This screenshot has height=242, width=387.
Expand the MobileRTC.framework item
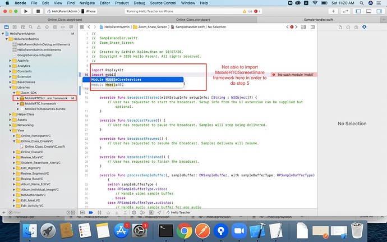click(18, 103)
